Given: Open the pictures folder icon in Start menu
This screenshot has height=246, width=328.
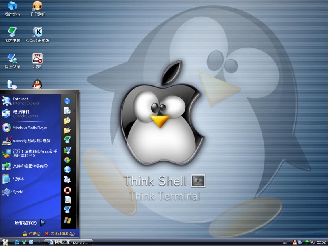Looking at the screenshot, I should tap(67, 121).
